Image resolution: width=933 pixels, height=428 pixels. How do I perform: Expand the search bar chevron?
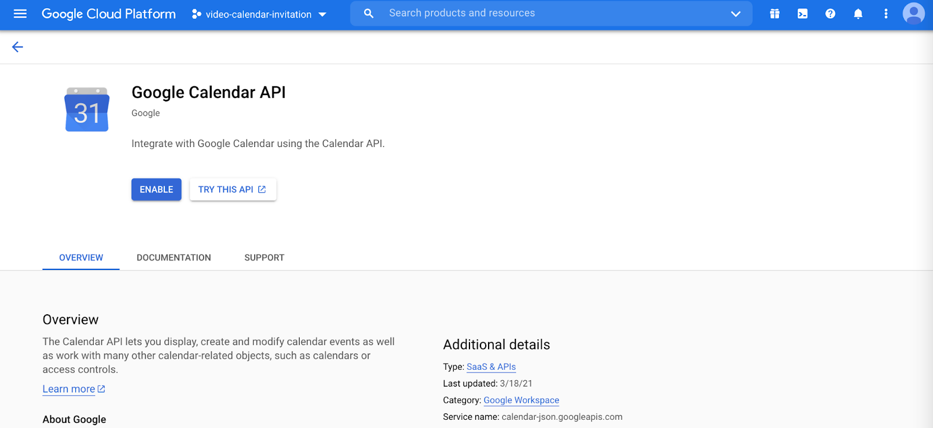coord(736,13)
